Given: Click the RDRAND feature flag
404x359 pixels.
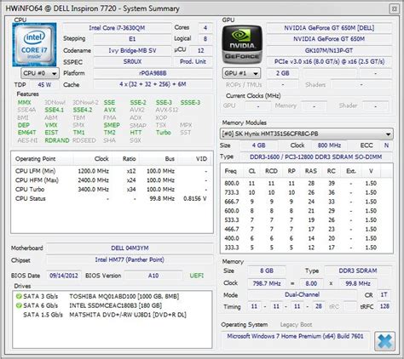Looking at the screenshot, I should 57,140.
